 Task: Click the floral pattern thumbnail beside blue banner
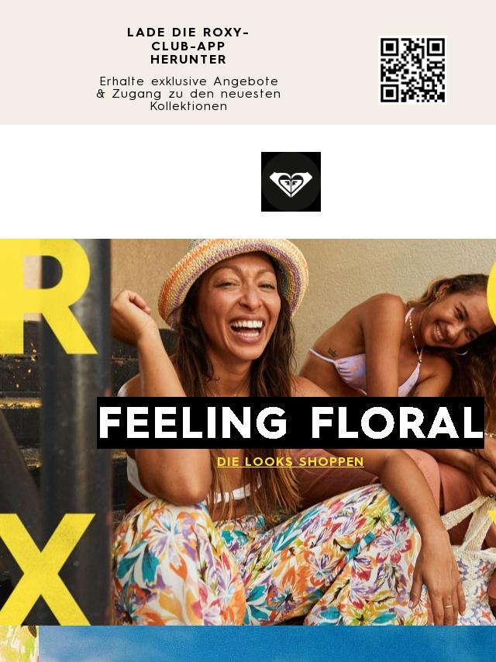coord(19,644)
